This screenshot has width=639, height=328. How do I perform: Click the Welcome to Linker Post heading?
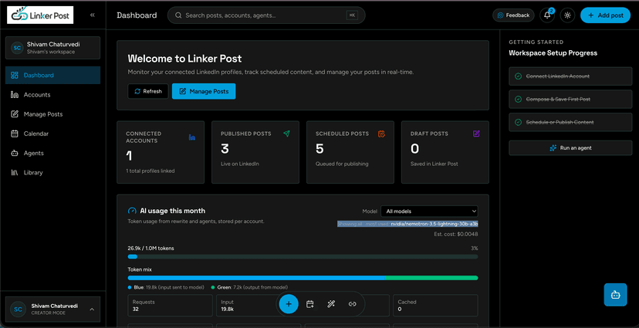point(184,58)
